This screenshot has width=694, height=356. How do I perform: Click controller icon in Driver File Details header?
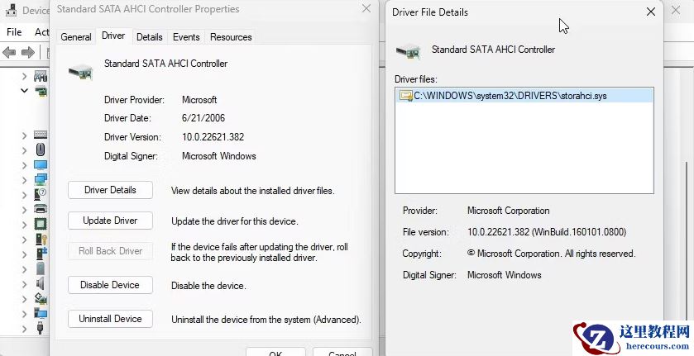(x=408, y=51)
